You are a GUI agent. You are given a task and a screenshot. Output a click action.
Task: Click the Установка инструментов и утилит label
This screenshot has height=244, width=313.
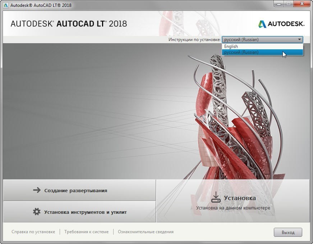click(85, 212)
